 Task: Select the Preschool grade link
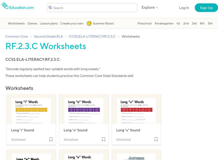(x=145, y=24)
